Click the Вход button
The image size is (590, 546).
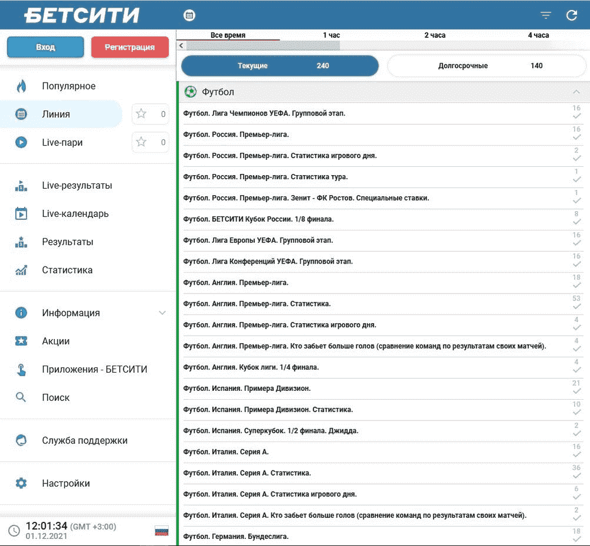(x=45, y=47)
